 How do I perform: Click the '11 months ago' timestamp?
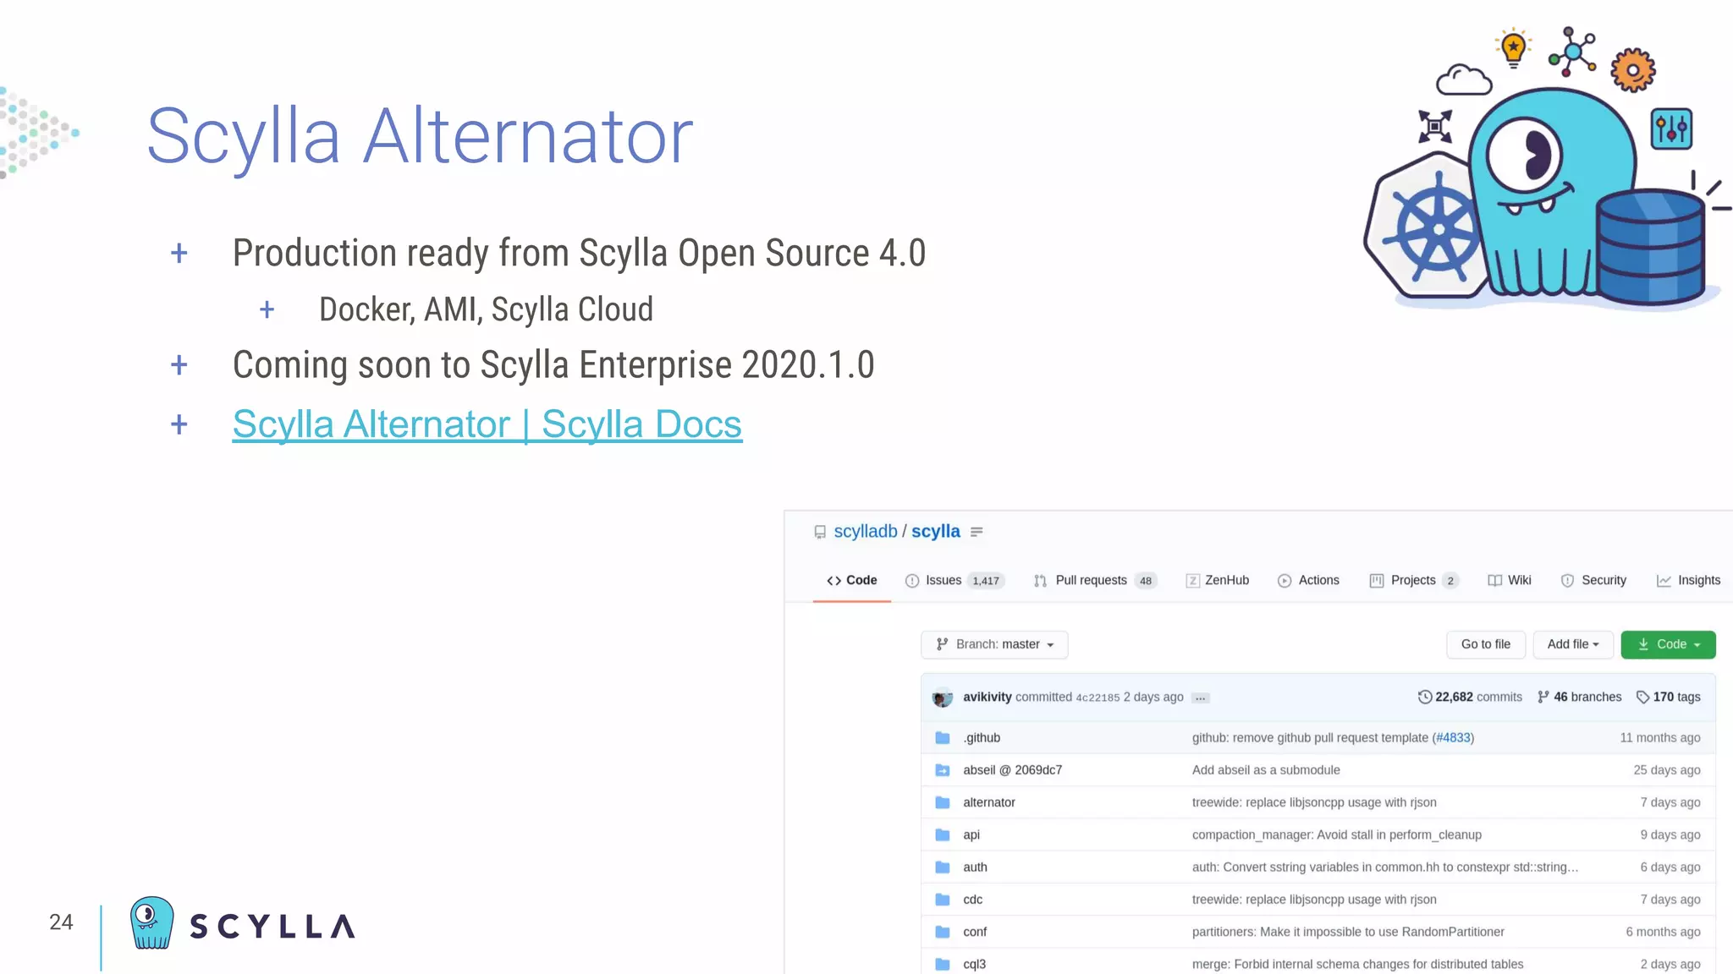tap(1659, 737)
